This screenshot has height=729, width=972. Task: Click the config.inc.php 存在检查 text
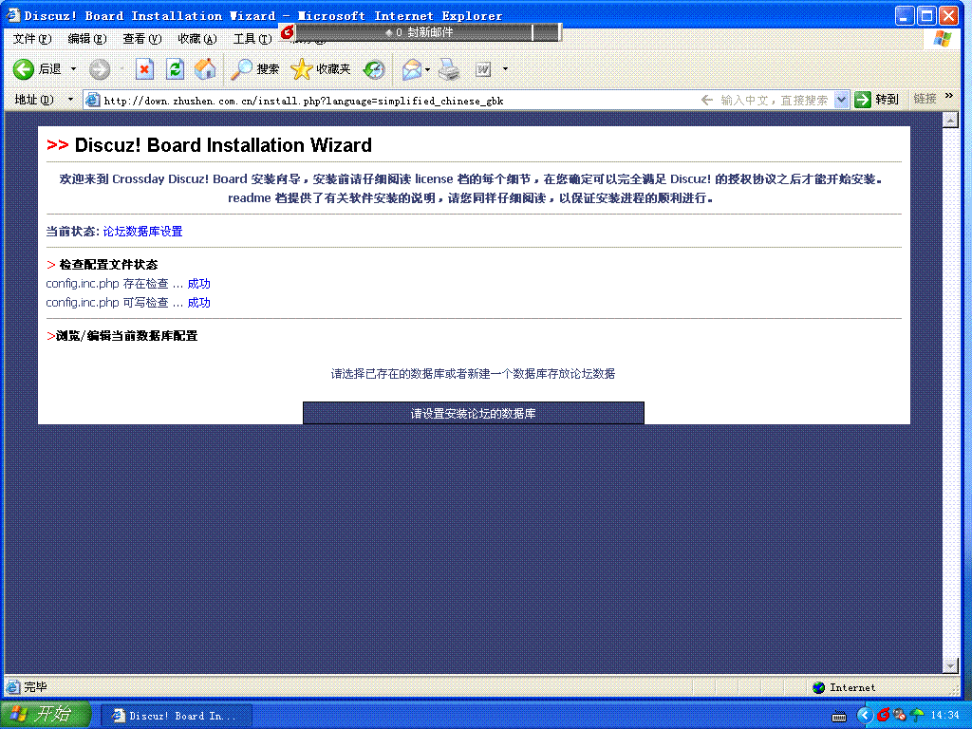tap(107, 283)
